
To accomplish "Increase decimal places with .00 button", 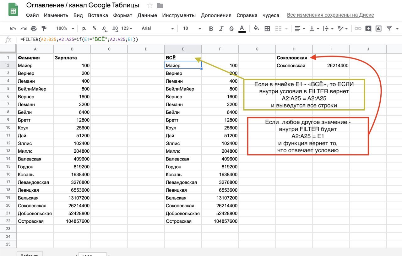I will 115,28.
